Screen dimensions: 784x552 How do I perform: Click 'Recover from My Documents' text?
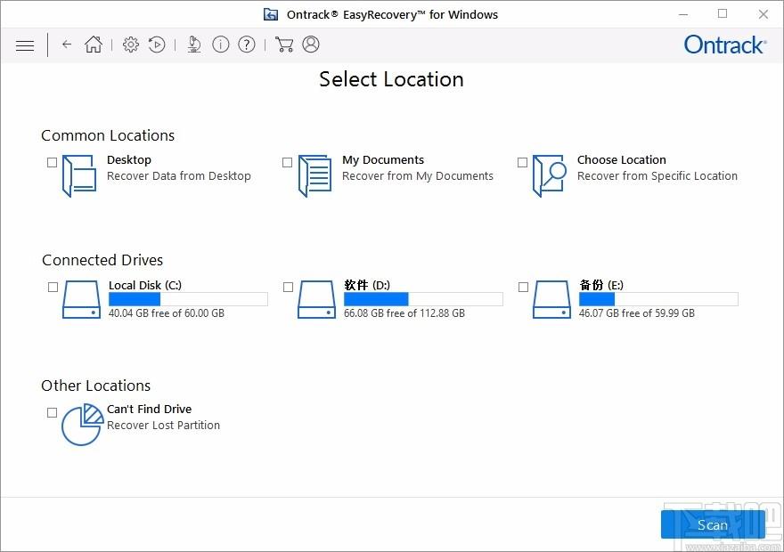[418, 176]
